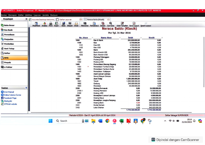The width and height of the screenshot is (205, 145).
Task: Click the Kredit column header
Action: pyautogui.click(x=152, y=38)
